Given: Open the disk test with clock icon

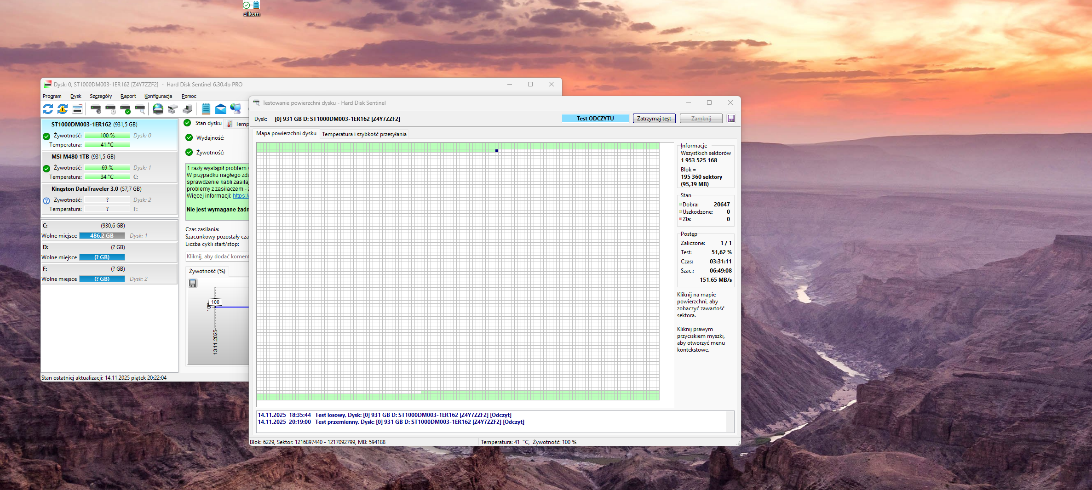Looking at the screenshot, I should click(x=110, y=109).
